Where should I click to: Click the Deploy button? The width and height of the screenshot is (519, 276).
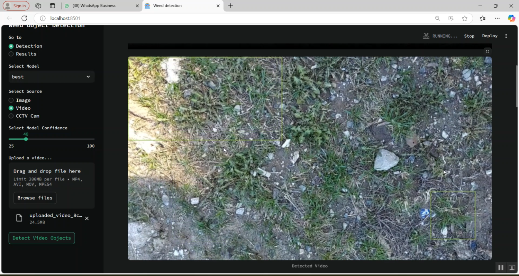point(490,36)
